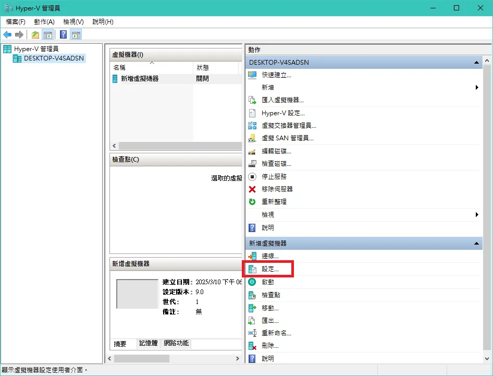Click the 虛擬交換器管理員 icon

(252, 126)
